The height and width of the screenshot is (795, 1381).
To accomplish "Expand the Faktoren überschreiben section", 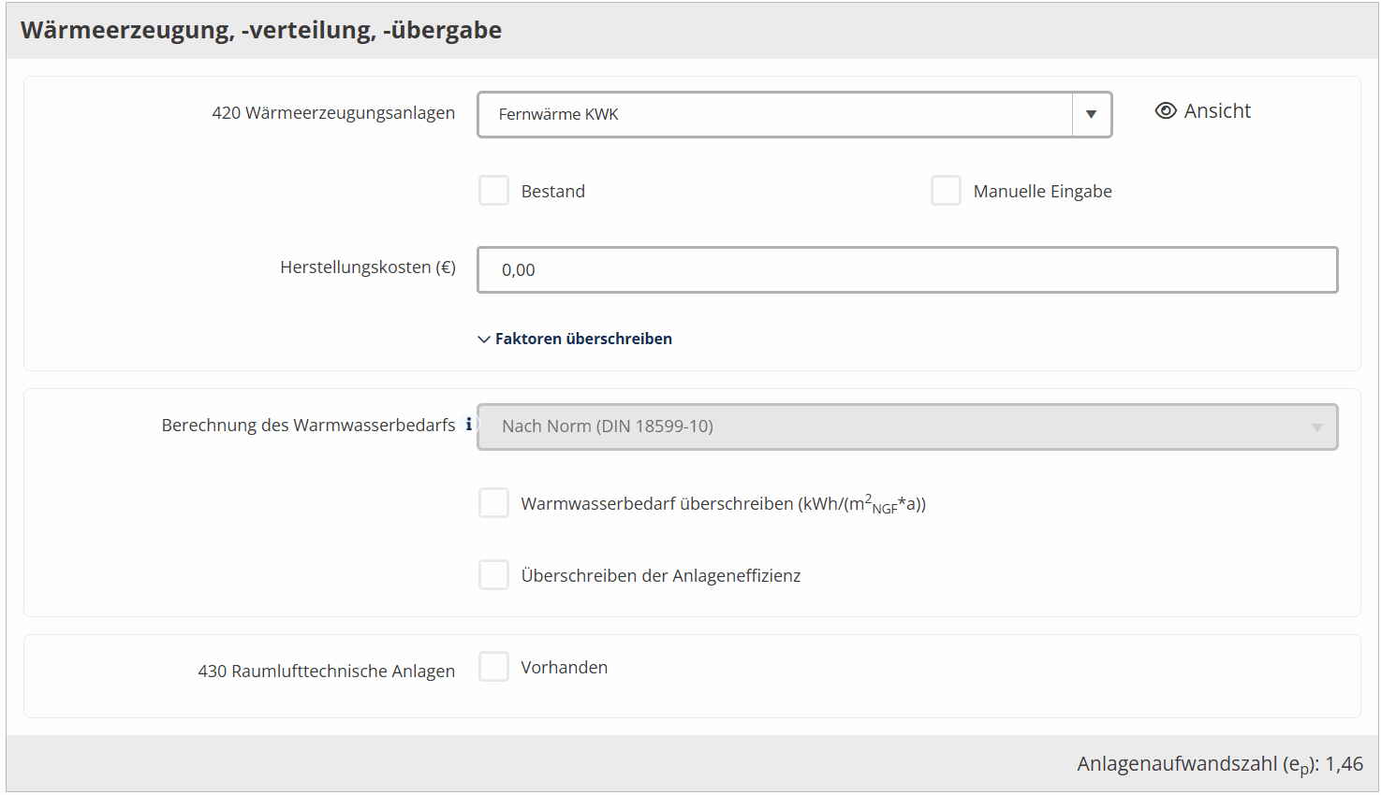I will [583, 340].
